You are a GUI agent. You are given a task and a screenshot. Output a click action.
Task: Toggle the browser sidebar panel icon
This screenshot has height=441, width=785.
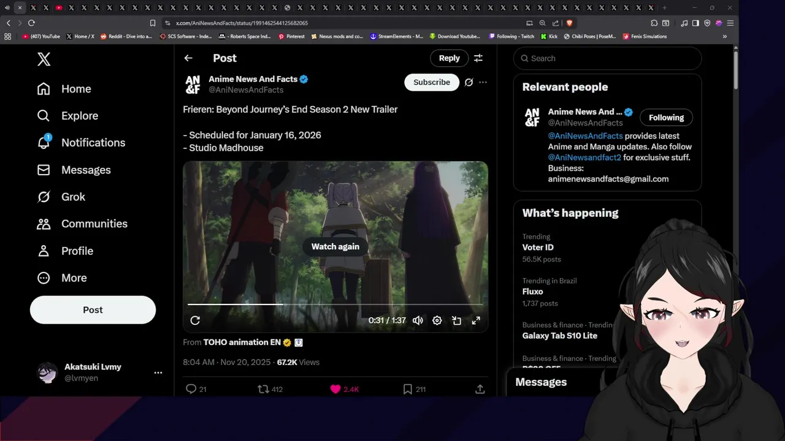(x=695, y=23)
